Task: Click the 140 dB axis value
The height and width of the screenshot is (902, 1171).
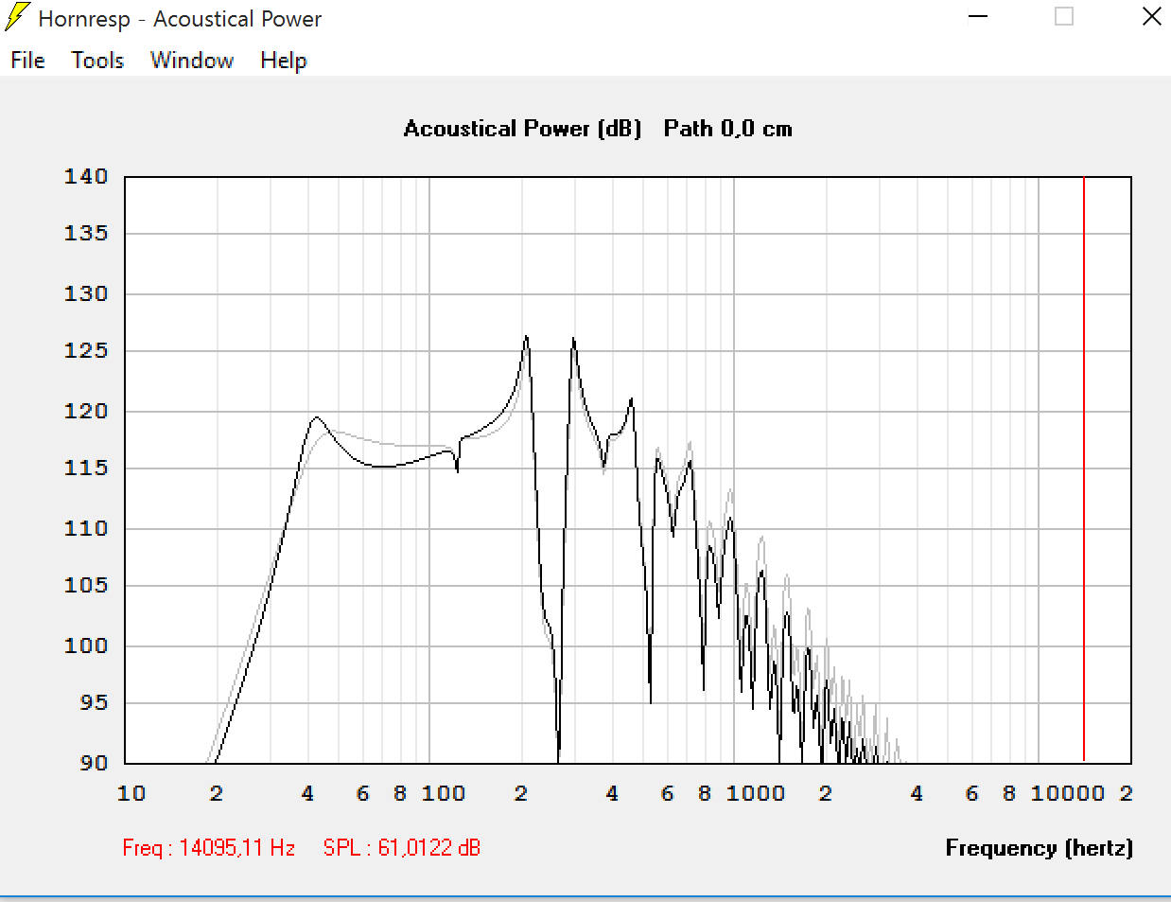Action: coord(86,176)
